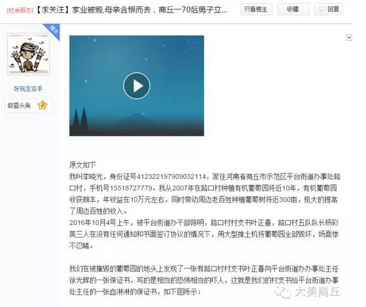Open the thread title starting with 【求关注】
This screenshot has height=307, width=366.
click(x=132, y=10)
